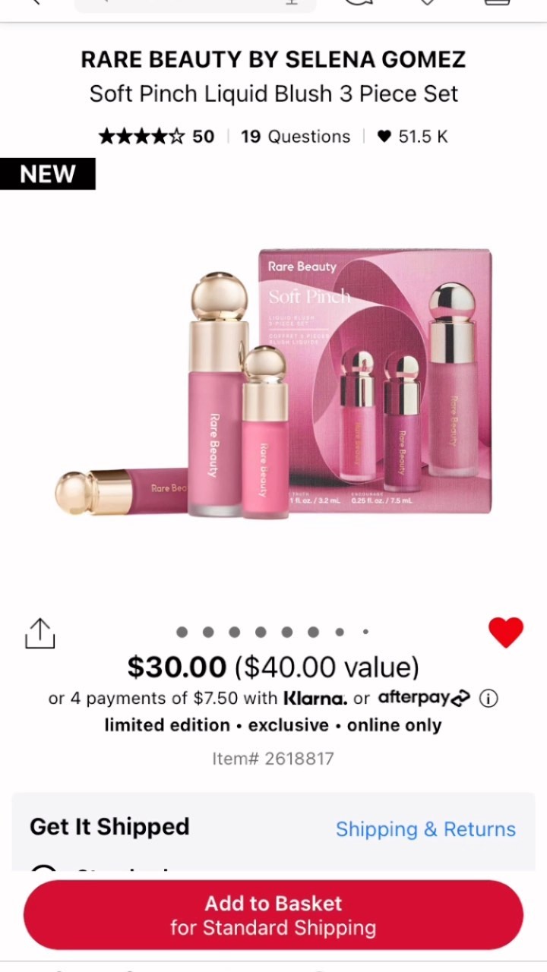The image size is (547, 972).
Task: Add to Basket for Standard Shipping
Action: click(273, 915)
